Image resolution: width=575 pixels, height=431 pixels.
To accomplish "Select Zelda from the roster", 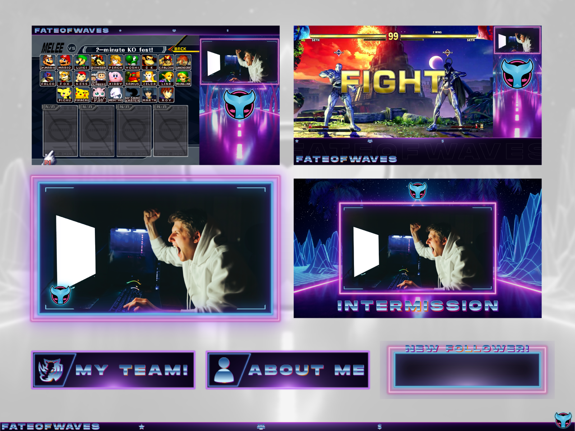I will (x=149, y=78).
